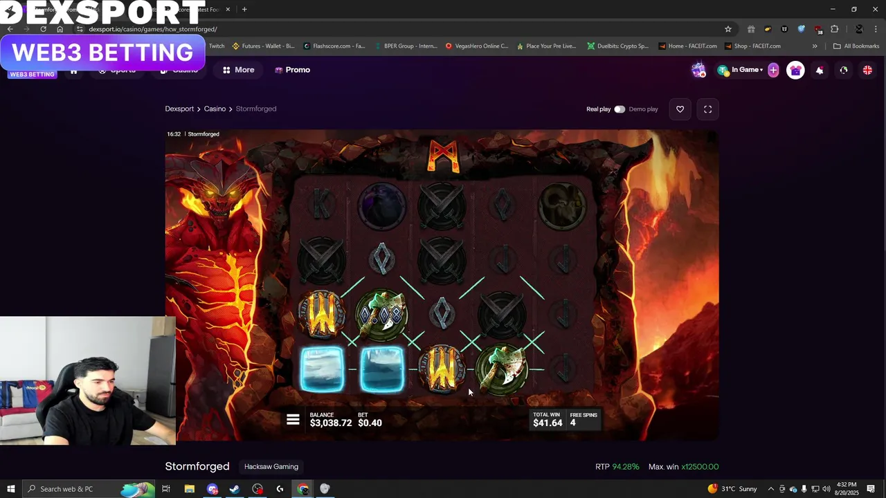The image size is (886, 498).
Task: Open the VegasHero Online bookmark
Action: click(x=477, y=46)
